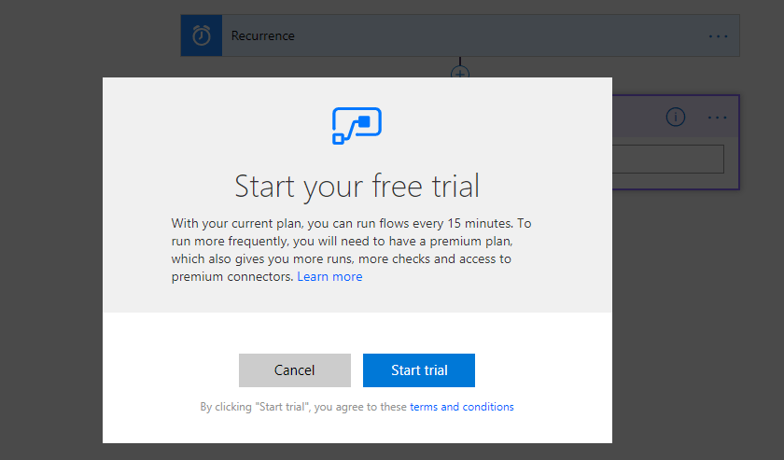
Task: Open the Recurrence step ellipsis menu
Action: coord(718,36)
